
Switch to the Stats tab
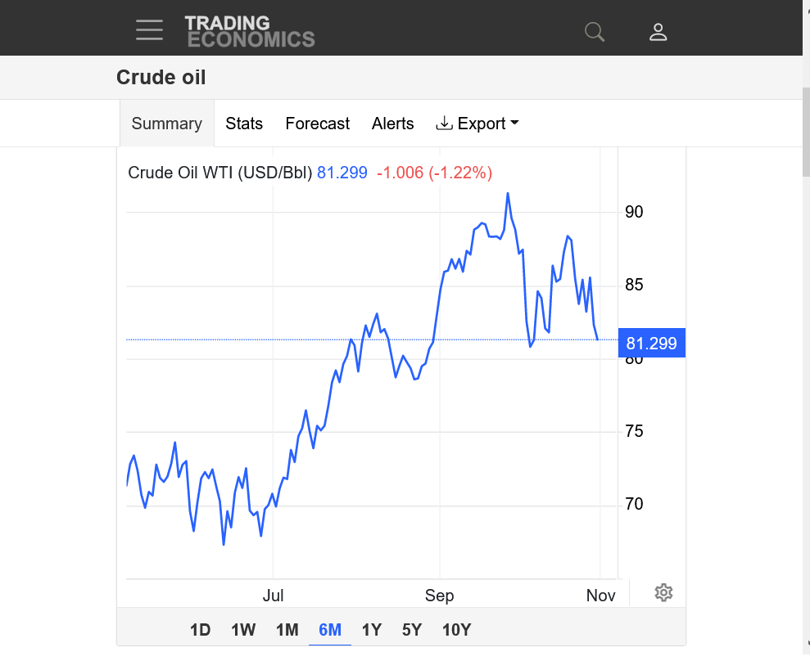[x=244, y=124]
